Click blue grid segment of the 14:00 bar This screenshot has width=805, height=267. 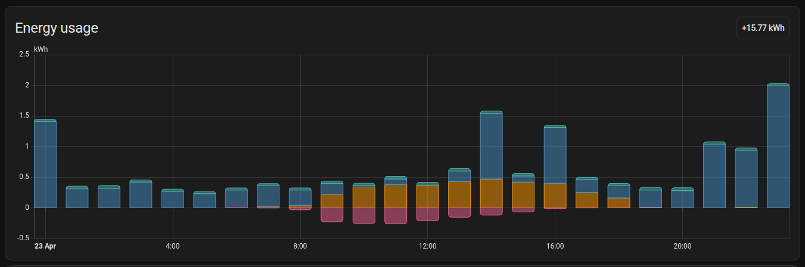pos(492,146)
